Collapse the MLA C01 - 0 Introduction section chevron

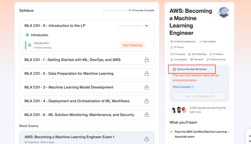click(147, 26)
